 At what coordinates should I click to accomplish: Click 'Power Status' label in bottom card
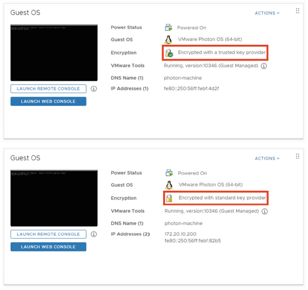click(127, 173)
